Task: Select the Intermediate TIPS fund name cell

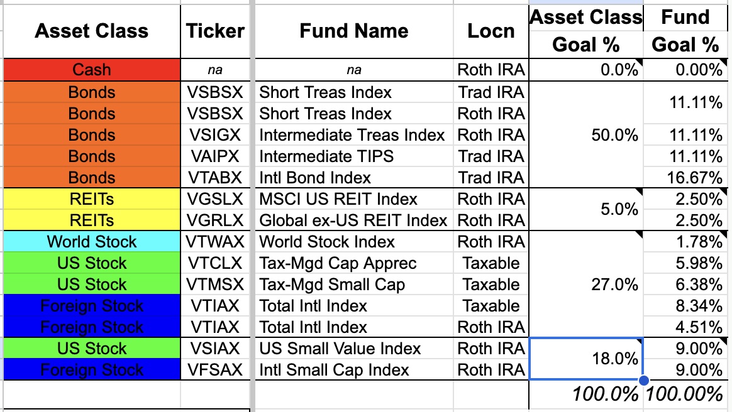Action: pyautogui.click(x=354, y=156)
